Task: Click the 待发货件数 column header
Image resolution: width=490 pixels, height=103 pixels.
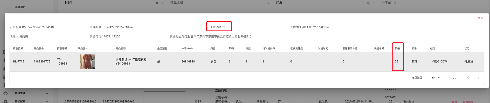Action: tap(269, 49)
